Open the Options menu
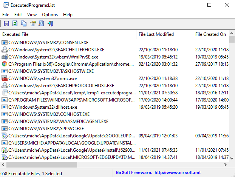The image size is (235, 177). click(x=50, y=15)
